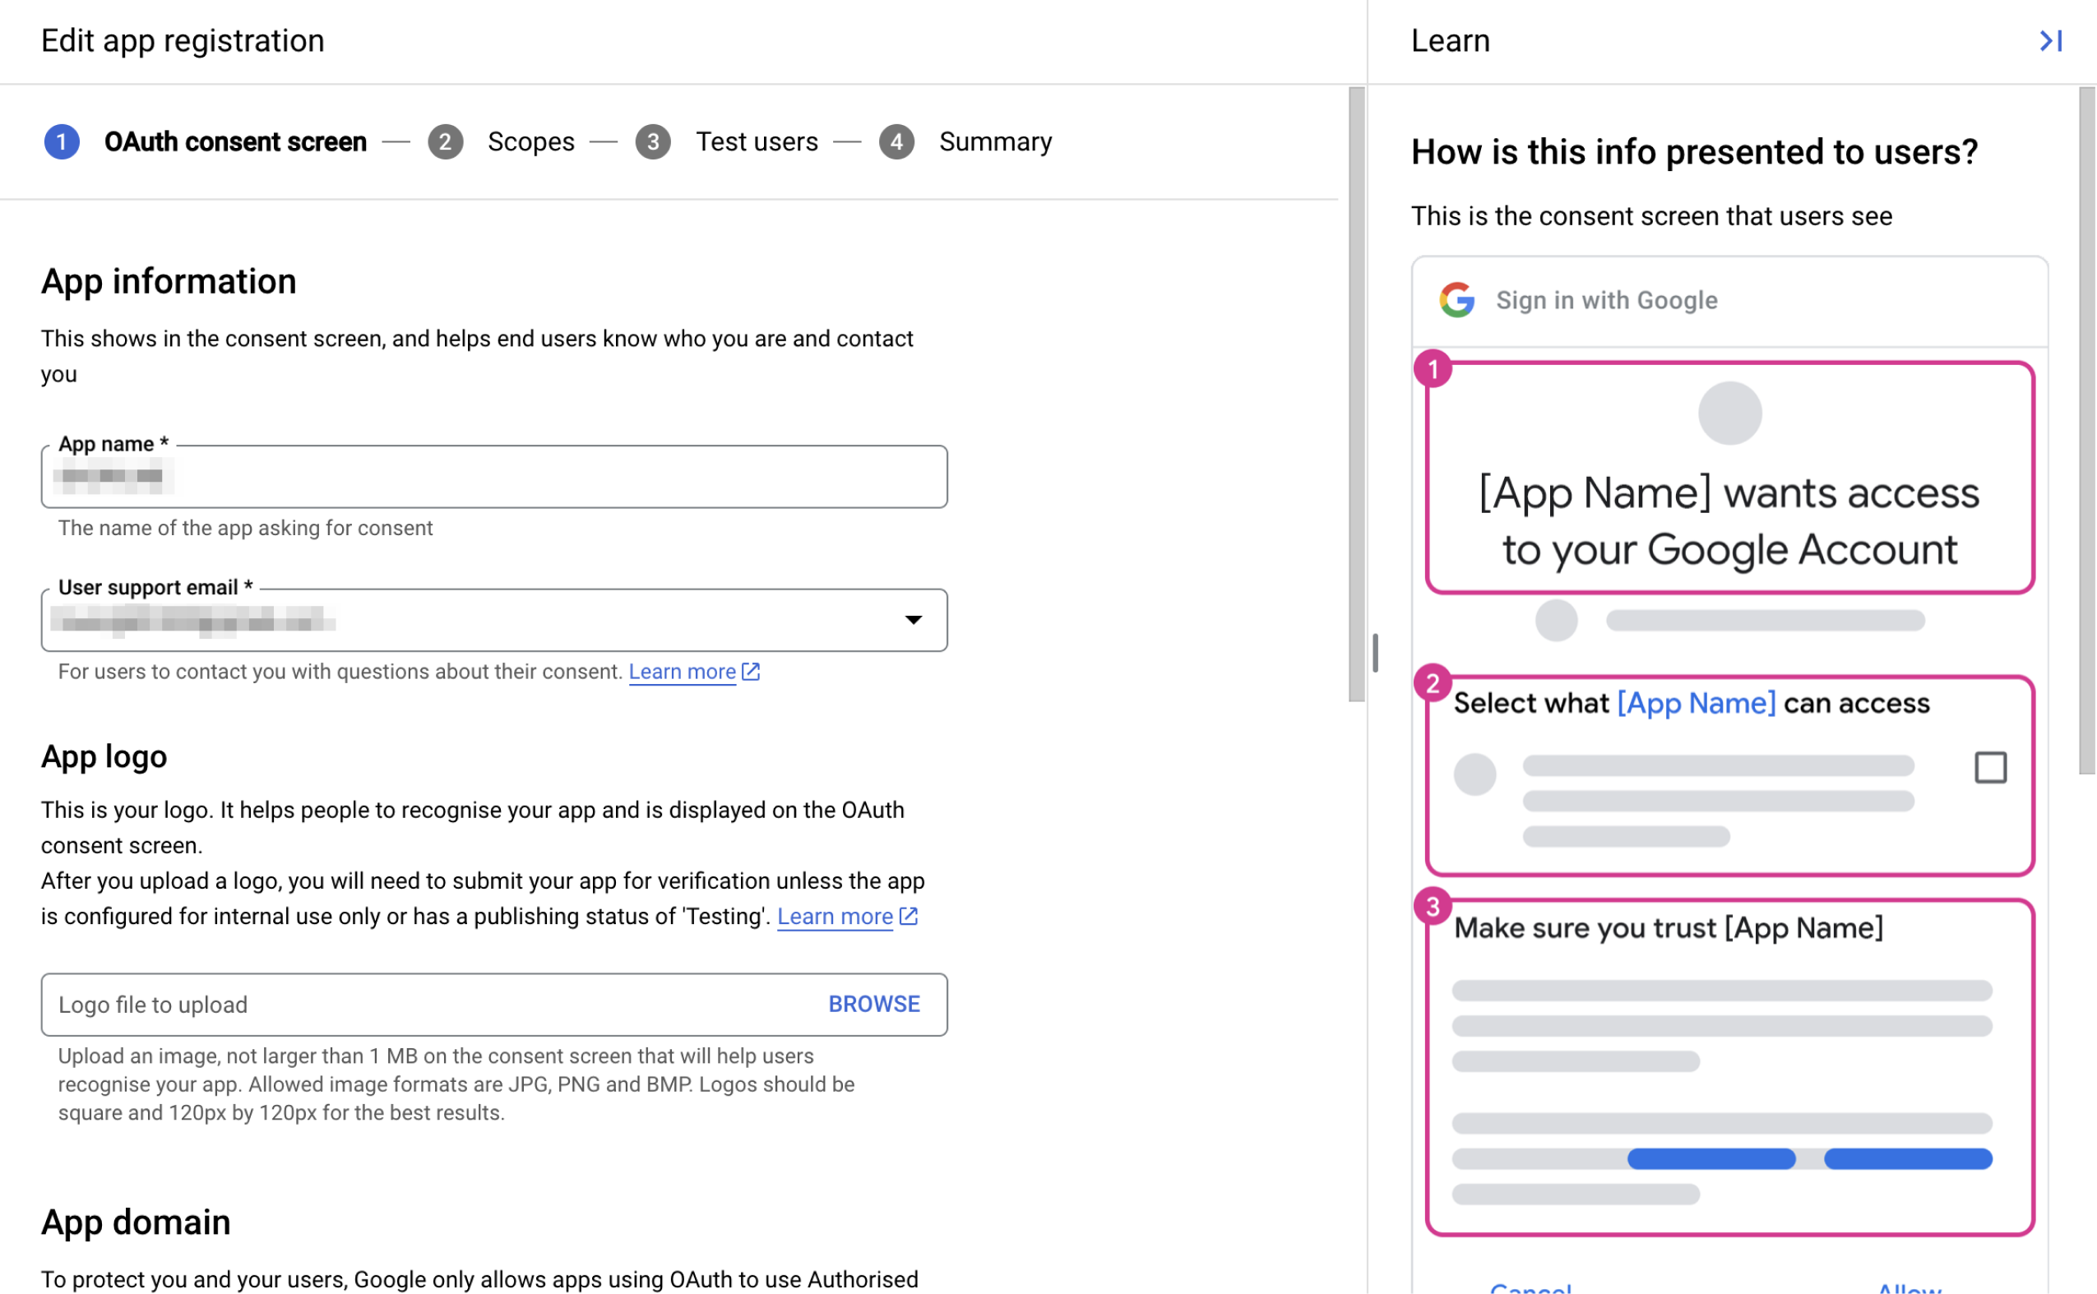Go to the Scopes step
The height and width of the screenshot is (1294, 2097).
[x=530, y=142]
